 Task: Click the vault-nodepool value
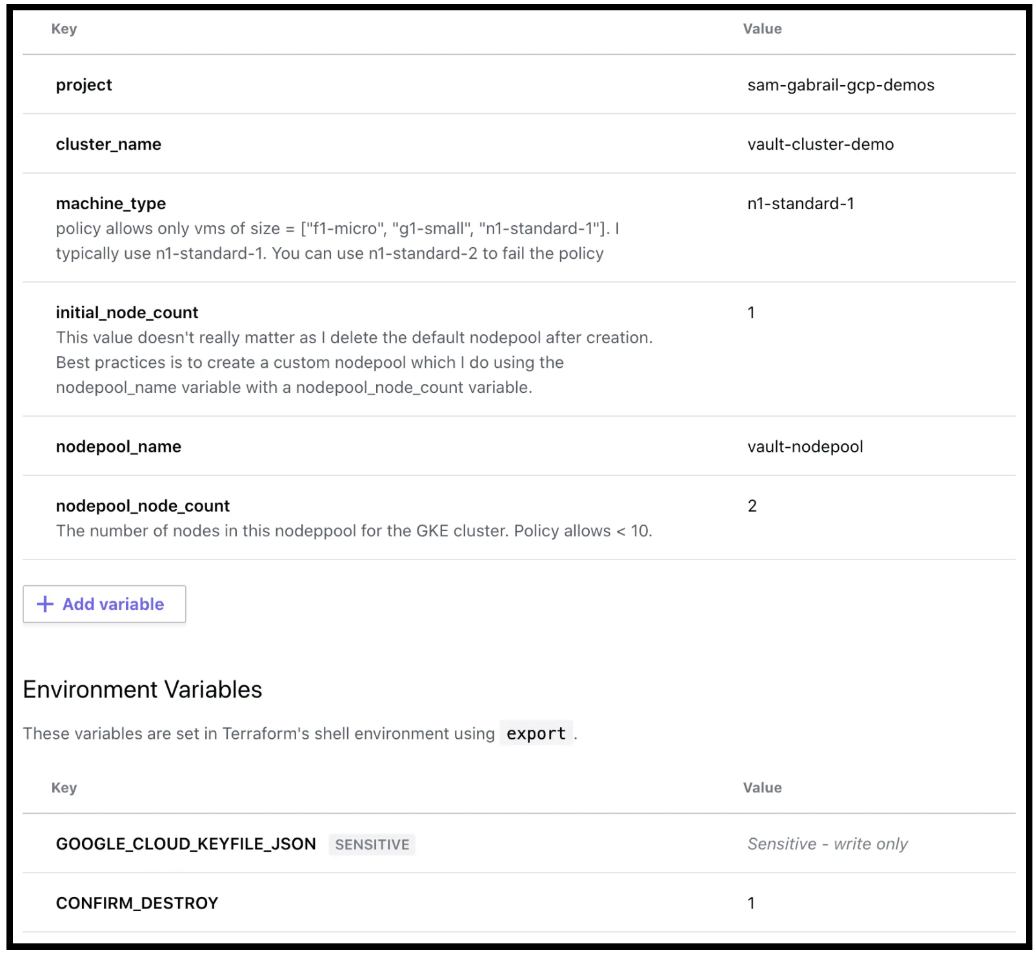(x=805, y=447)
